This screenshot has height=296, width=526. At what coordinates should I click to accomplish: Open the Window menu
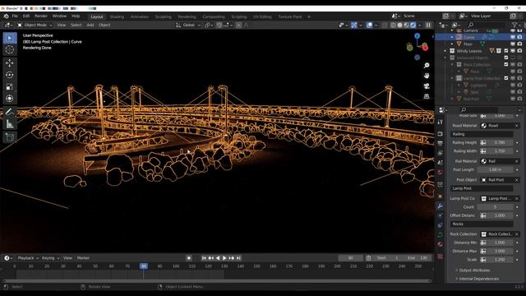click(x=59, y=16)
